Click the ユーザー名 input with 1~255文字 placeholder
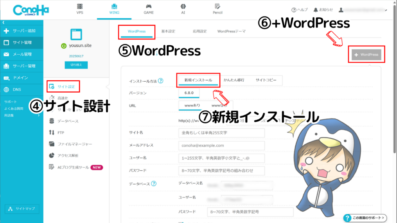This screenshot has height=223, width=397. (x=221, y=158)
